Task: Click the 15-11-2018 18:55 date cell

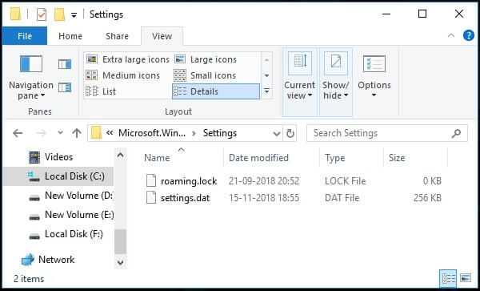Action: point(264,198)
